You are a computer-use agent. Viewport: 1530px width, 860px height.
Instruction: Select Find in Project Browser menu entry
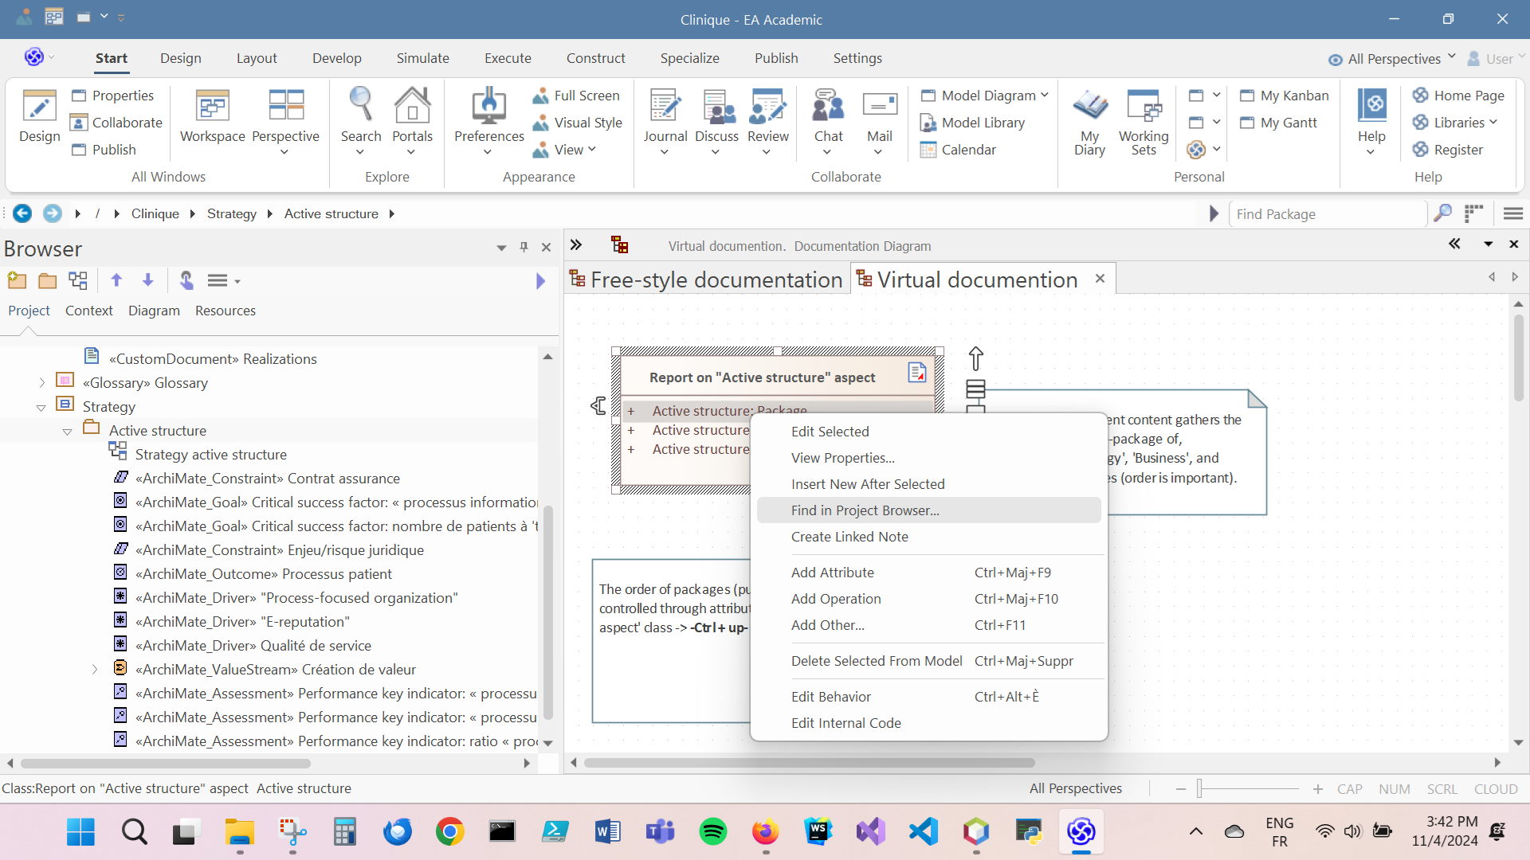pyautogui.click(x=928, y=510)
